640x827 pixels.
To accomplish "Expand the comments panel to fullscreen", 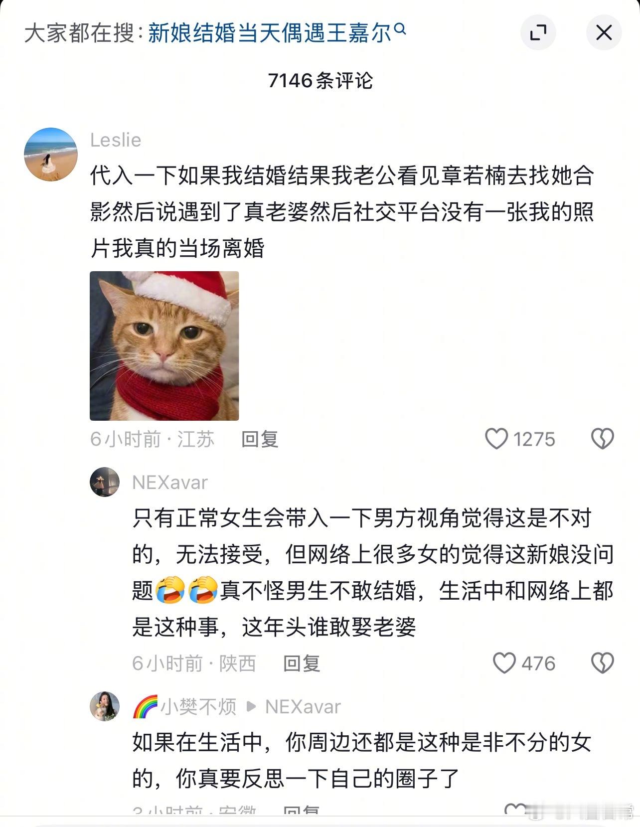I will [538, 33].
